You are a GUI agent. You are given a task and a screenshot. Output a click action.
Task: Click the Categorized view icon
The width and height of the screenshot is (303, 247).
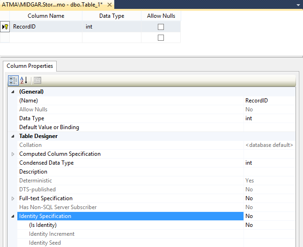13,80
